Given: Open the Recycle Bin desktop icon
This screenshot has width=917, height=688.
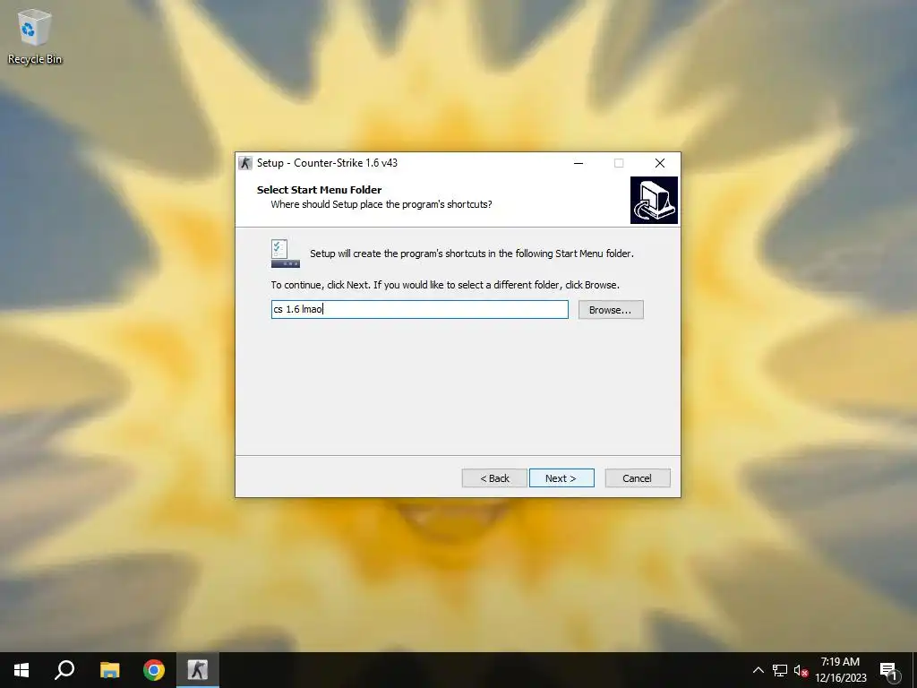Looking at the screenshot, I should pyautogui.click(x=35, y=36).
